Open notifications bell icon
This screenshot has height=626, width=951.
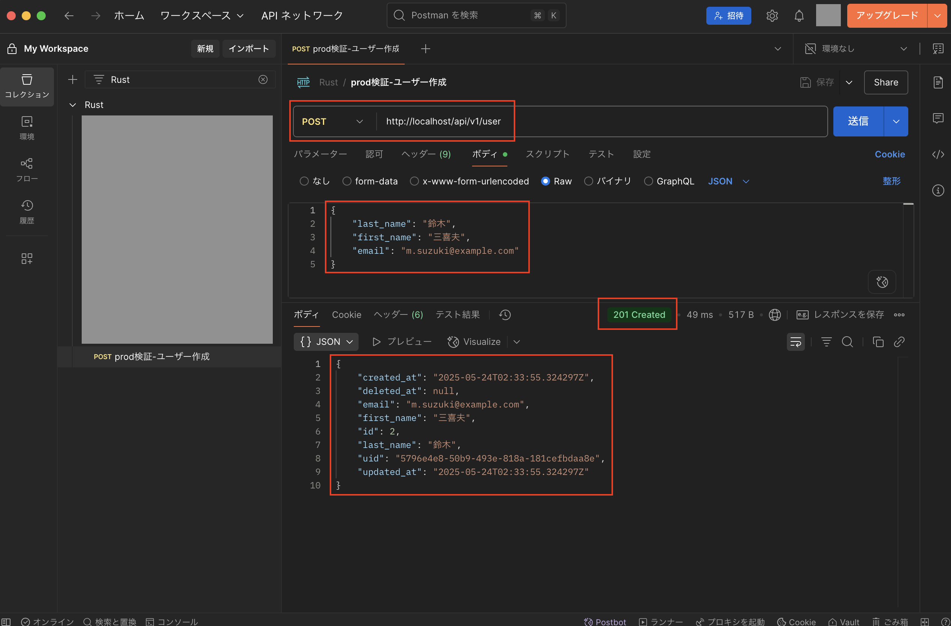coord(799,16)
